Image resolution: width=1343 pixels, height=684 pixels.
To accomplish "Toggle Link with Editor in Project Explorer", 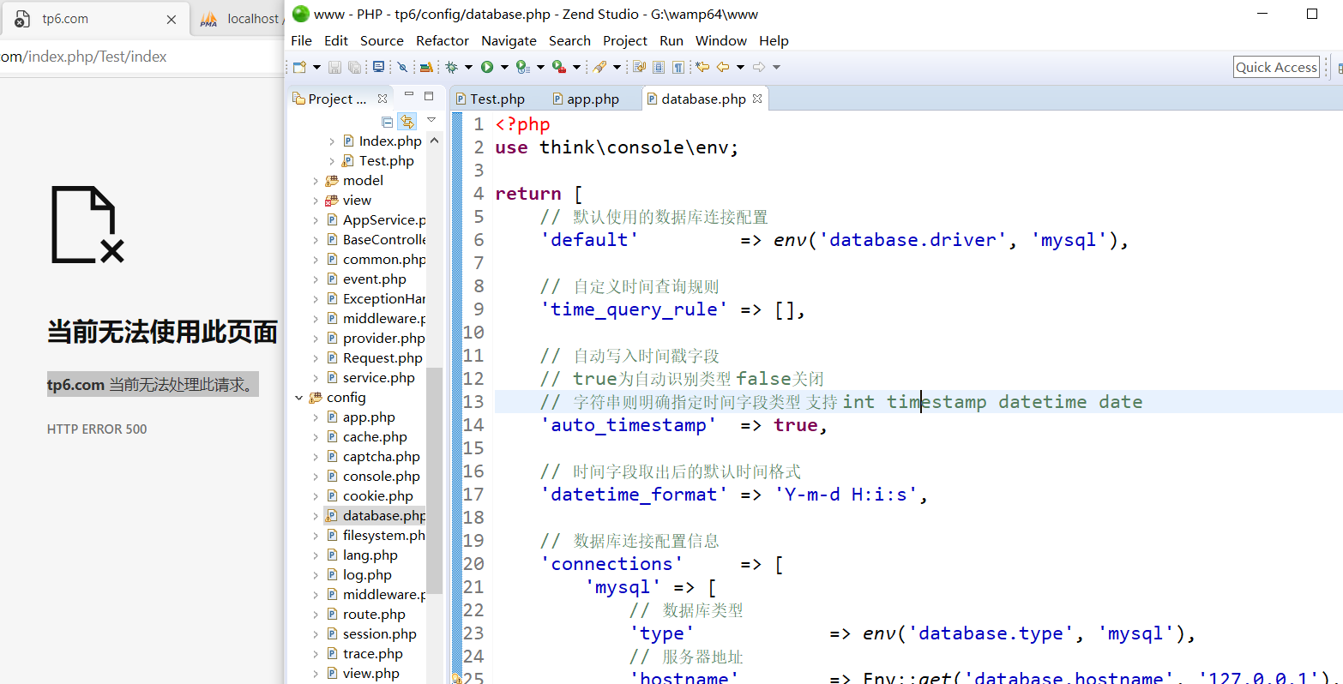I will pos(407,122).
